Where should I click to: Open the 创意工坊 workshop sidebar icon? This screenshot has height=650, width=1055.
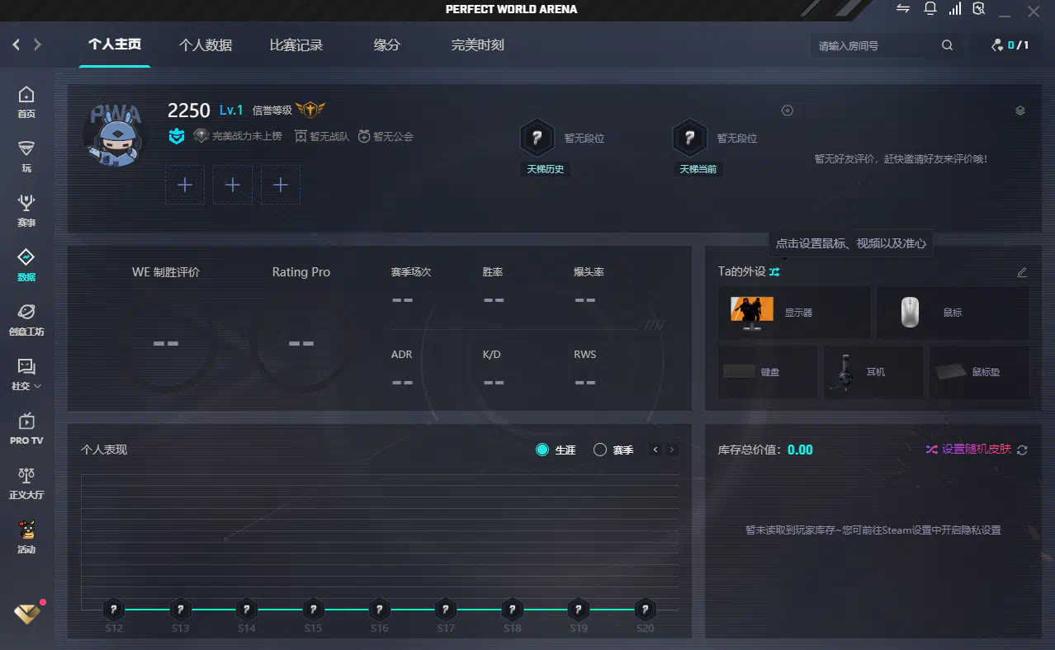26,320
